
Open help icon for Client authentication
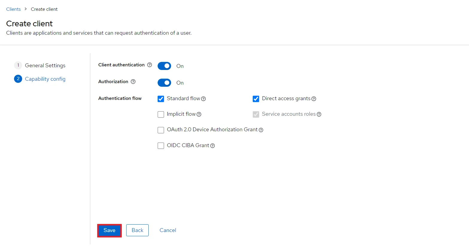[x=150, y=65]
